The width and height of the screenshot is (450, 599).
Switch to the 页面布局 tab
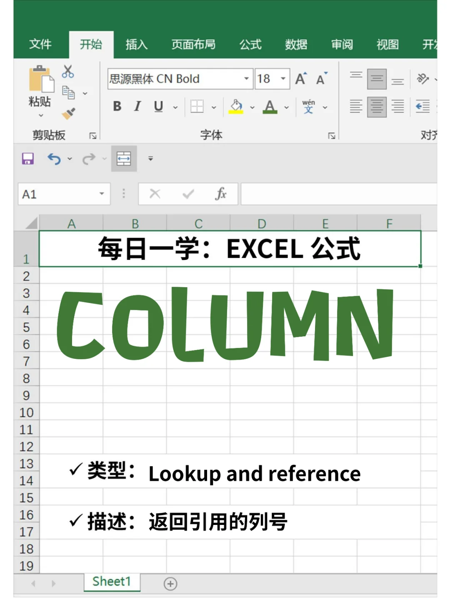pyautogui.click(x=193, y=45)
